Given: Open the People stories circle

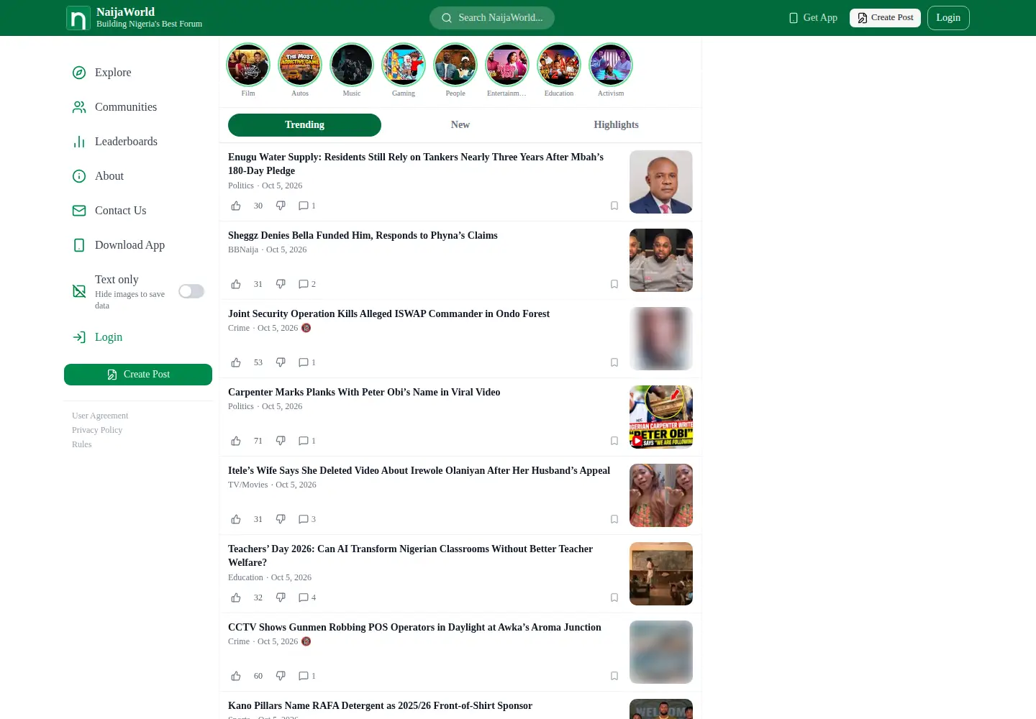Looking at the screenshot, I should [455, 65].
